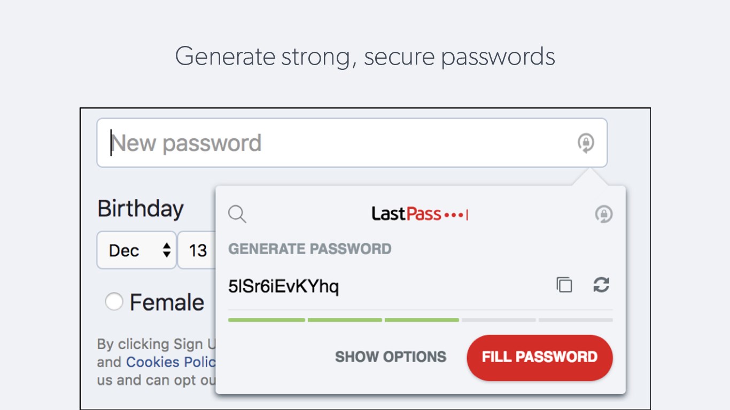Click the LastPass icon inside New password field

click(x=586, y=143)
